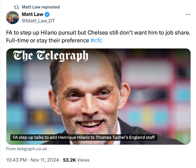Click the "Views" label
Screen dimensions: 196x168
click(x=84, y=160)
